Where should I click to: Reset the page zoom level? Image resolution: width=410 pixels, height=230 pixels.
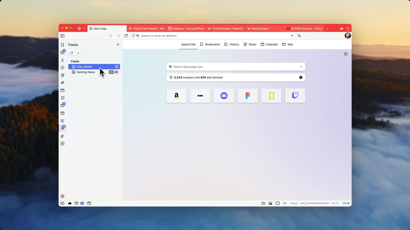coord(294,203)
